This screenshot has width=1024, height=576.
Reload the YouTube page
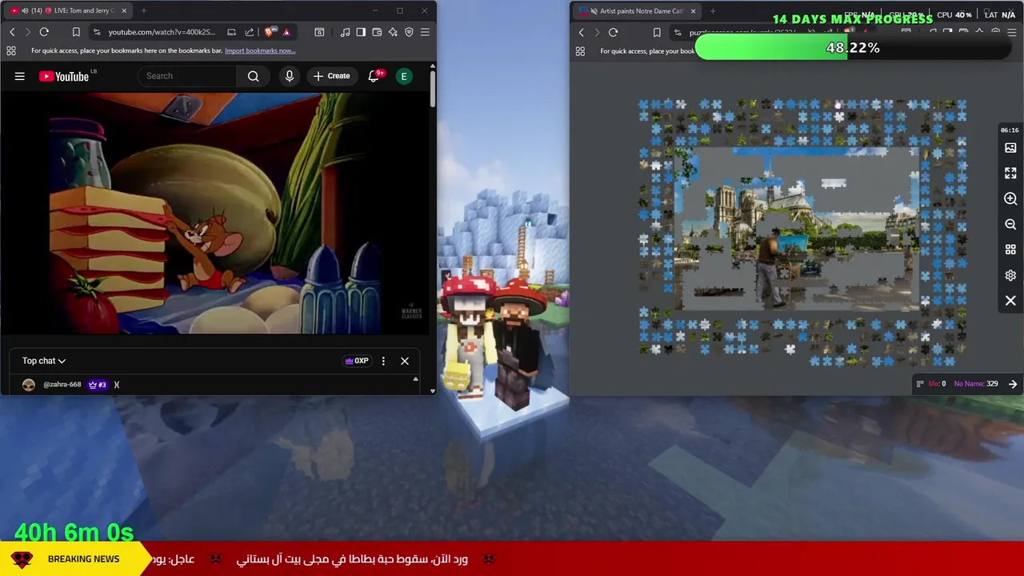44,32
